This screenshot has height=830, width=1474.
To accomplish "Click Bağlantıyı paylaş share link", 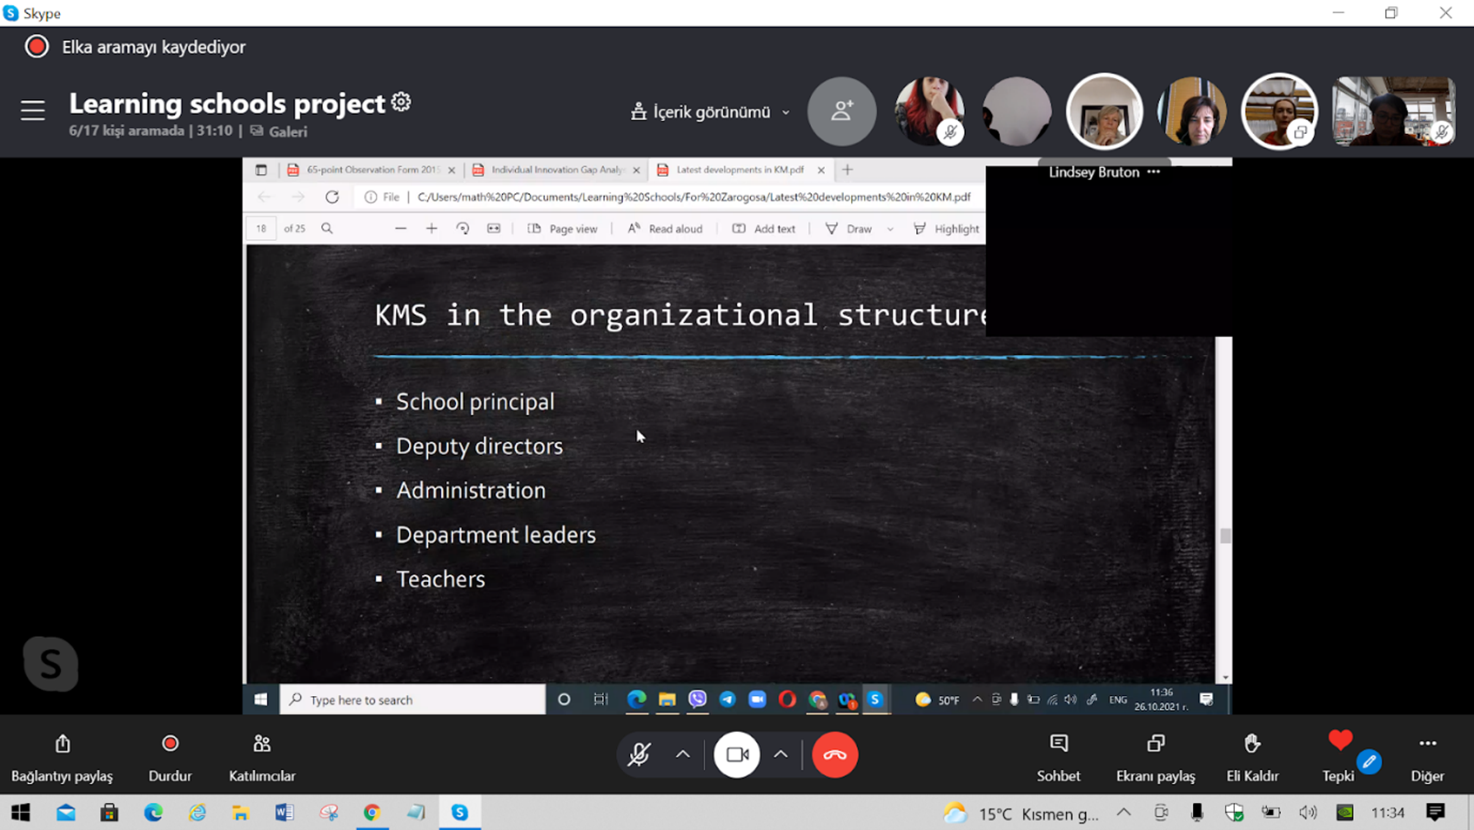I will point(62,744).
